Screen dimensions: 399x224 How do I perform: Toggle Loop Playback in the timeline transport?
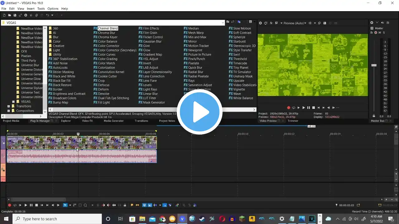point(15,205)
